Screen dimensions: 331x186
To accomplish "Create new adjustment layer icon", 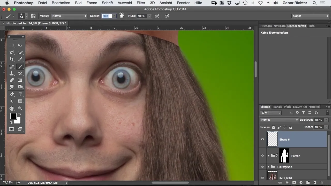I will click(301, 183).
